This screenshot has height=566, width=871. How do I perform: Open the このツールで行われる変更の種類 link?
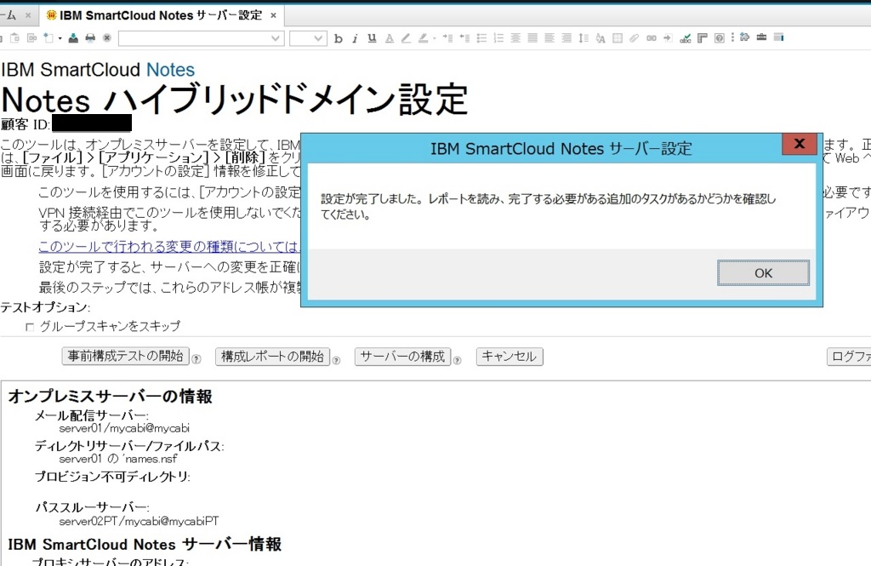click(169, 246)
